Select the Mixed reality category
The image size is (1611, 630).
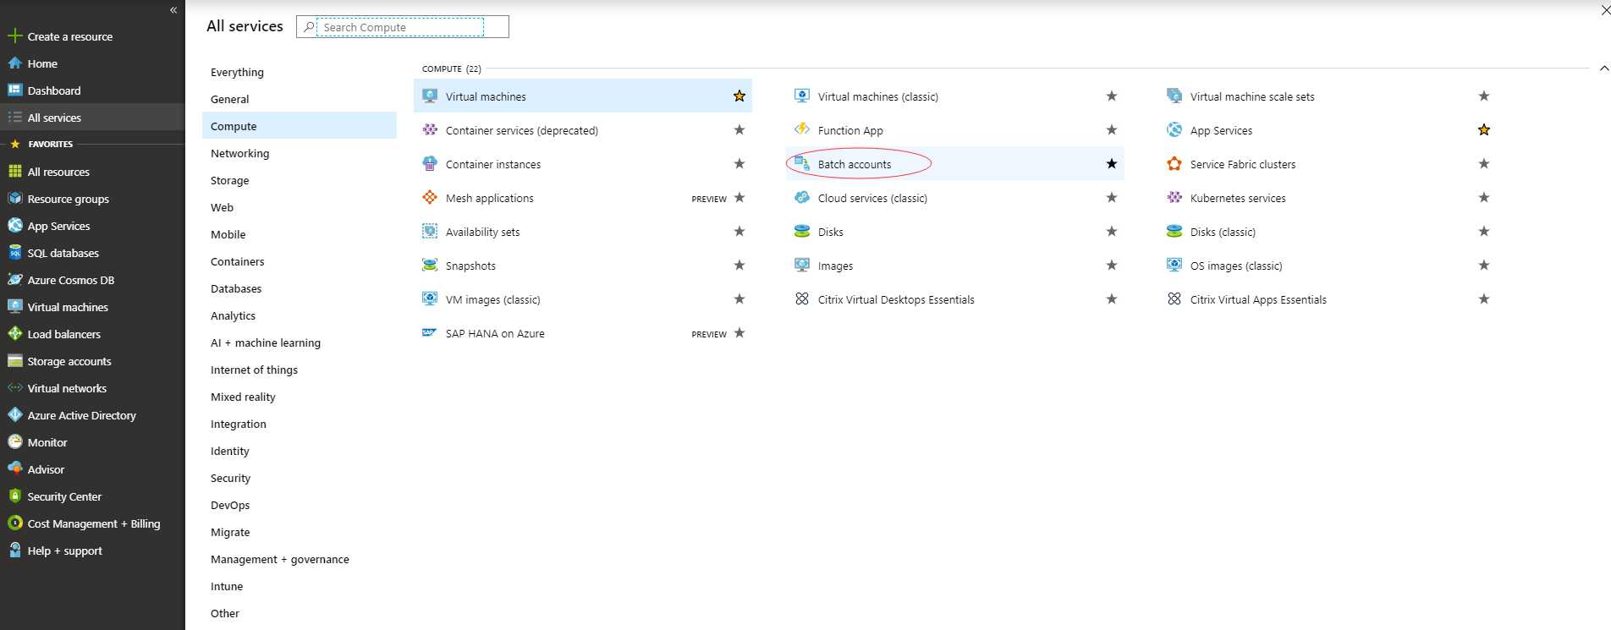pos(300,397)
